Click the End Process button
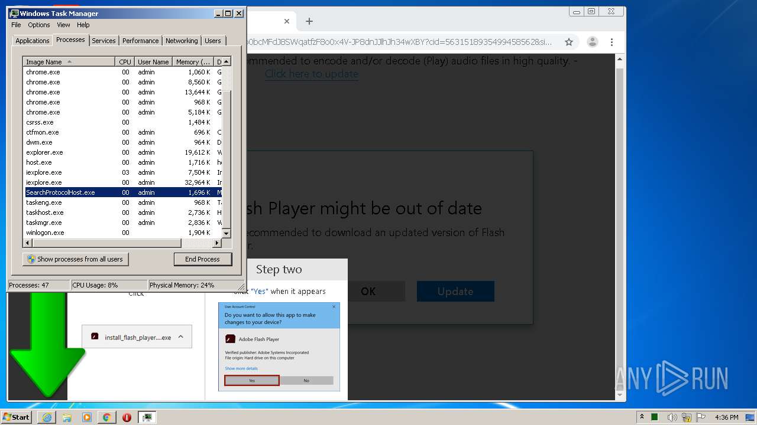This screenshot has height=425, width=757. [203, 259]
